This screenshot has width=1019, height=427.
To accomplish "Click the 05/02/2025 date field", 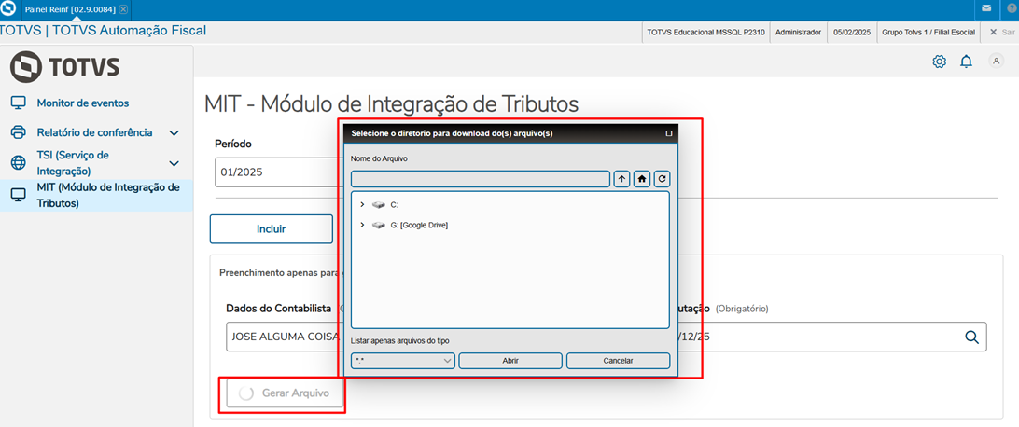I will 851,32.
